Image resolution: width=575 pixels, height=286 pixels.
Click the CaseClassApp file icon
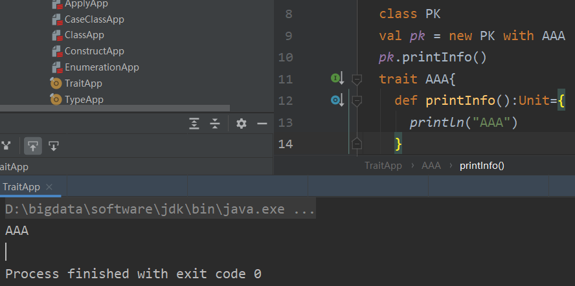(x=57, y=19)
